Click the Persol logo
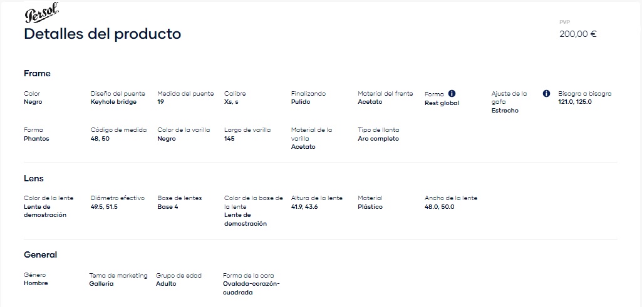This screenshot has height=307, width=642. point(42,13)
